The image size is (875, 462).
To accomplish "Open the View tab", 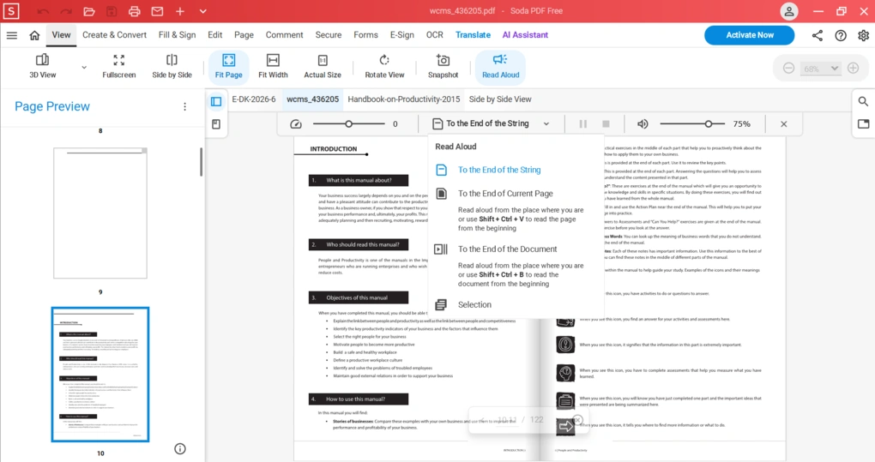I will [62, 34].
